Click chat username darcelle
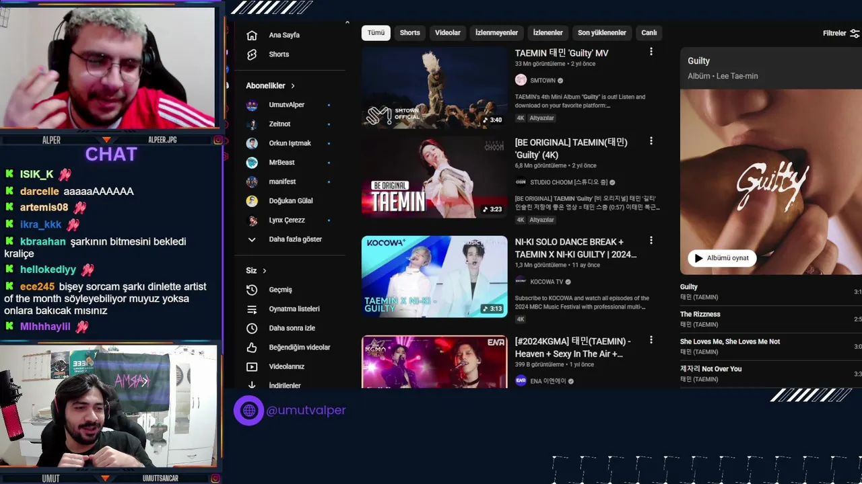Viewport: 862px width, 484px height. click(x=39, y=191)
